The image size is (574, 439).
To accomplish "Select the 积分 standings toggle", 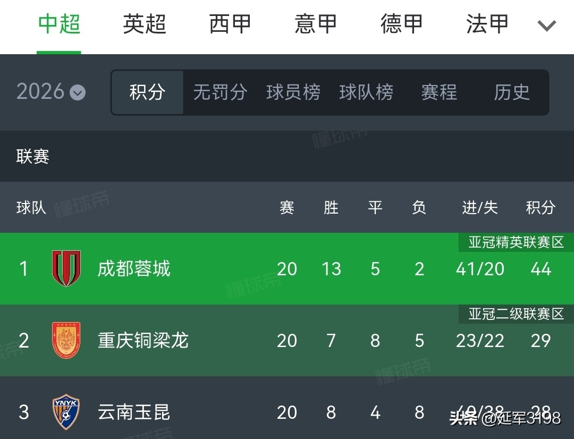I will coord(147,92).
